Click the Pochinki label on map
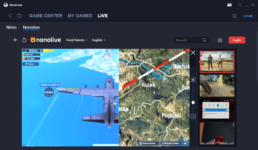258x150 pixels. click(171, 115)
